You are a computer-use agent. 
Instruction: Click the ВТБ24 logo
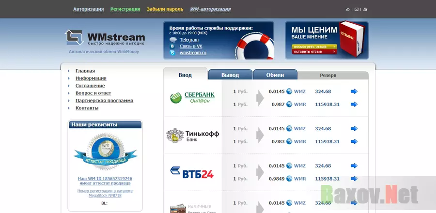pos(192,172)
